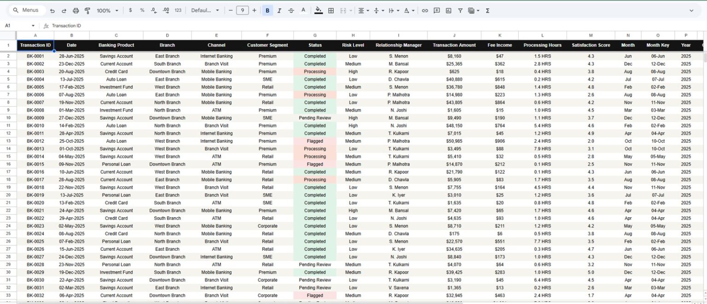Create a filter
The image size is (707, 304).
(460, 11)
